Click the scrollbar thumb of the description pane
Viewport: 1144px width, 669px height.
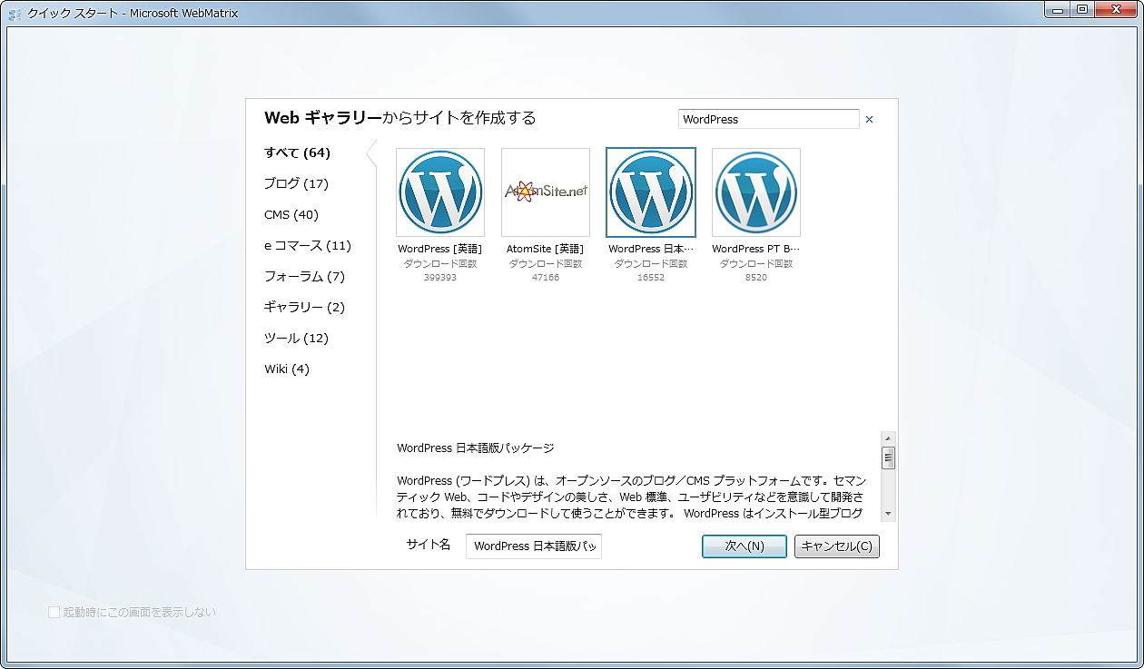(x=887, y=458)
